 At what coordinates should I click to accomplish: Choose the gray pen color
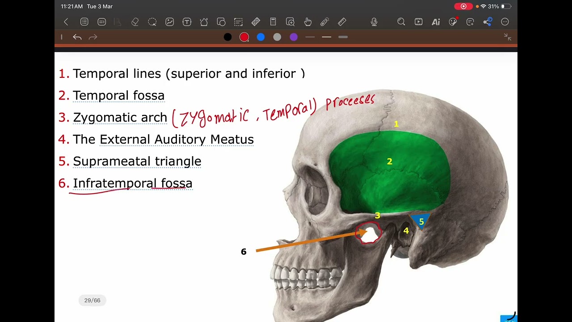tap(277, 37)
